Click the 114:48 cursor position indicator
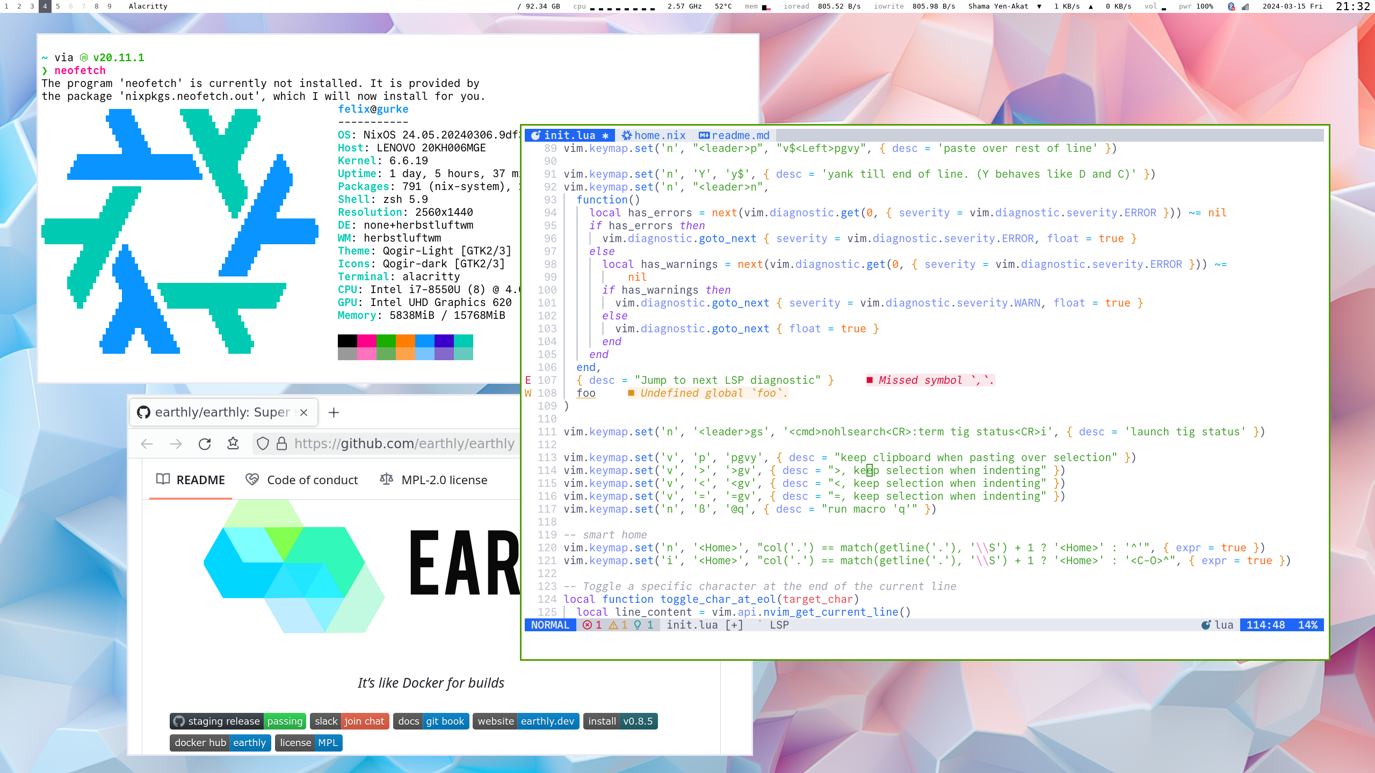The image size is (1375, 773). click(1265, 625)
